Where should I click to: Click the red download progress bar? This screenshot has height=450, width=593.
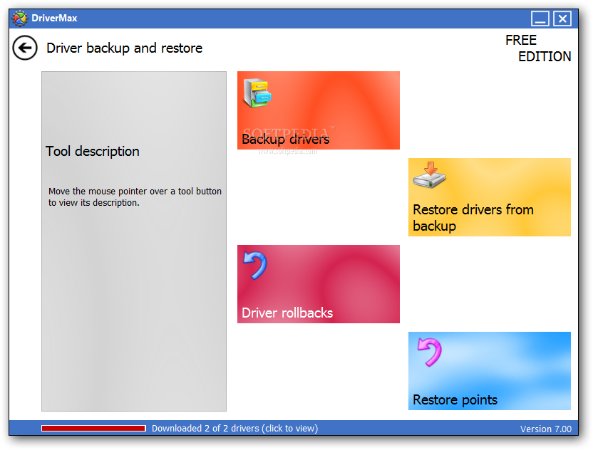coord(94,428)
